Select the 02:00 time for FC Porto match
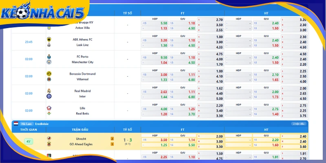326x163 pixels. coord(29,59)
